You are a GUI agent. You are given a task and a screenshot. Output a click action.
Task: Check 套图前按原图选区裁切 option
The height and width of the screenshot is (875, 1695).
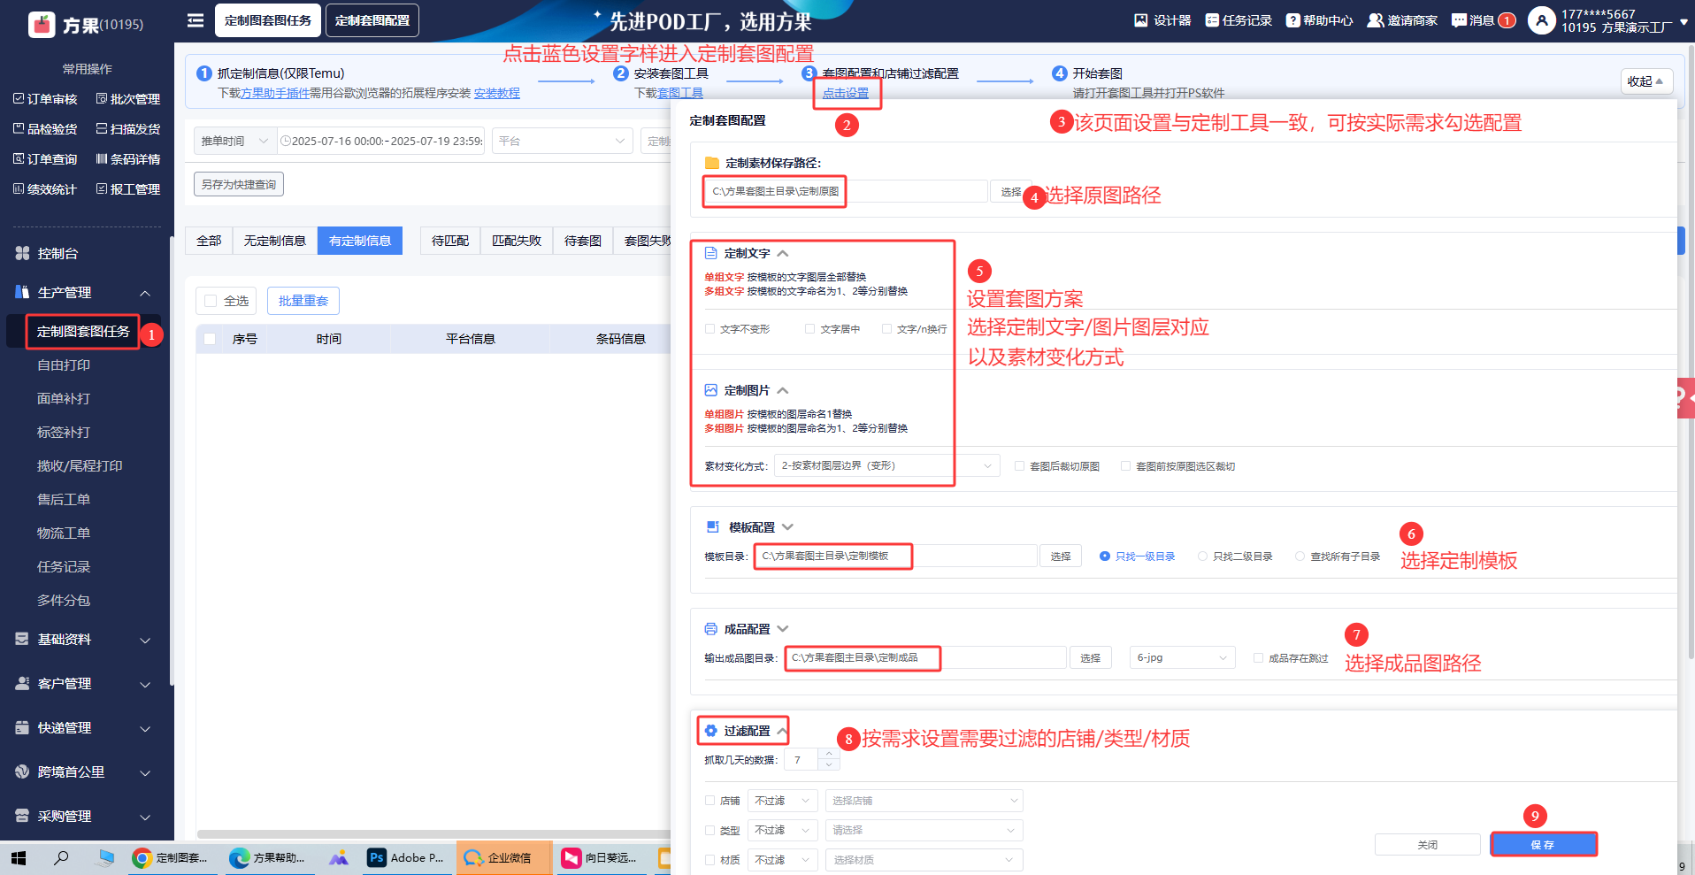coord(1125,466)
